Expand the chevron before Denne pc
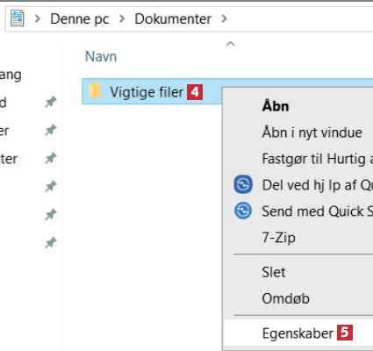This screenshot has height=351, width=373. point(37,19)
